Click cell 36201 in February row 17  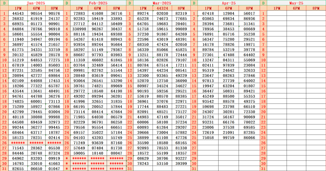point(117,96)
